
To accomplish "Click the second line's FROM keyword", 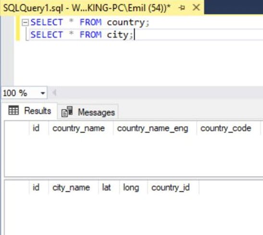I will pyautogui.click(x=90, y=35).
